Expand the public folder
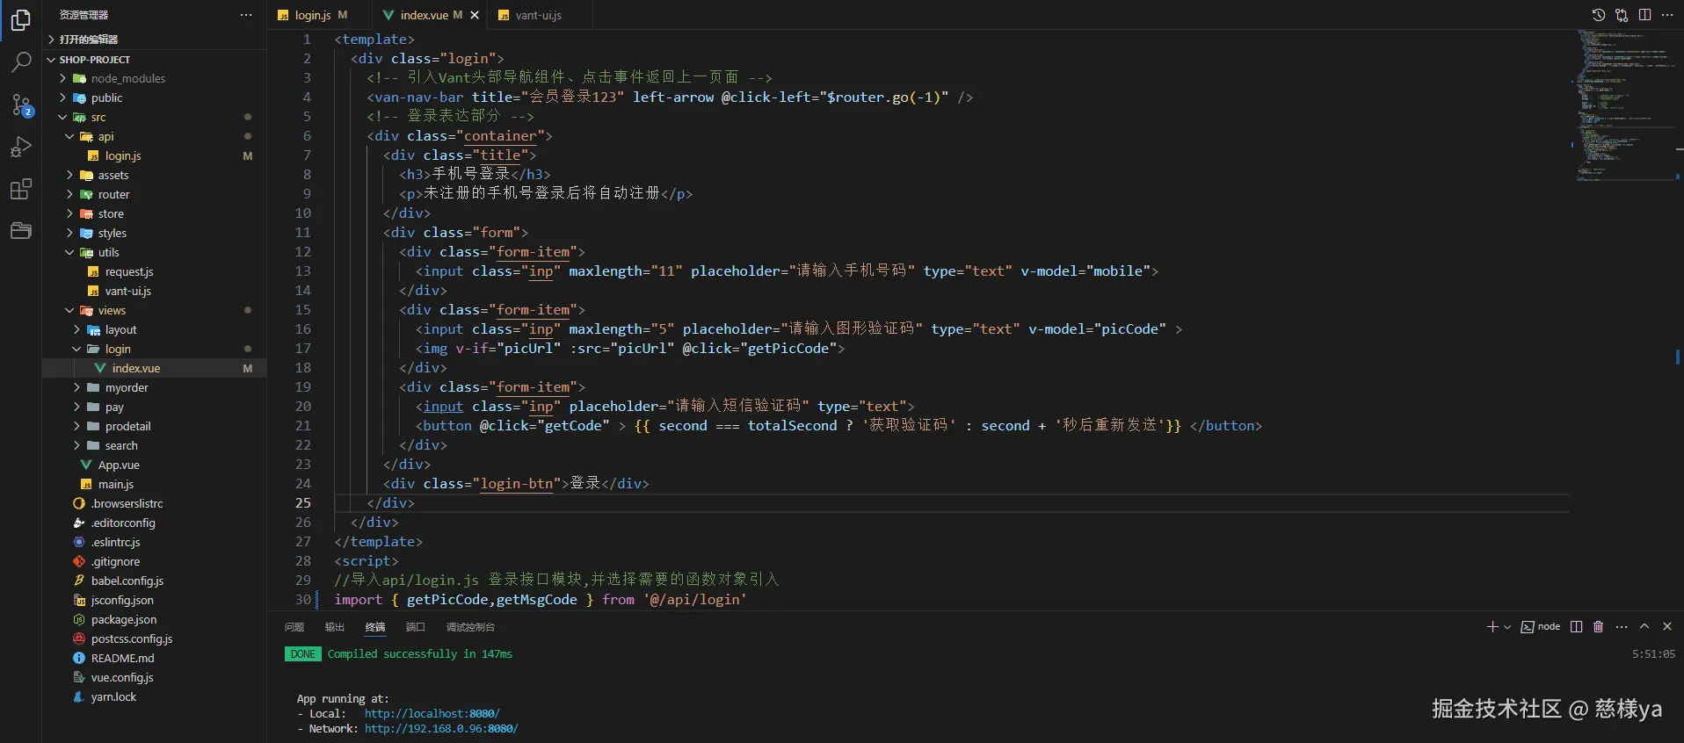Viewport: 1684px width, 743px height. [155, 97]
